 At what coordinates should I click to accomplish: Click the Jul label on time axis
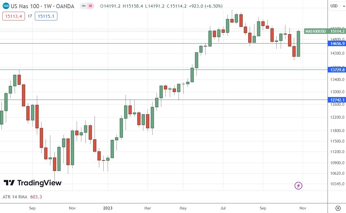click(223, 208)
